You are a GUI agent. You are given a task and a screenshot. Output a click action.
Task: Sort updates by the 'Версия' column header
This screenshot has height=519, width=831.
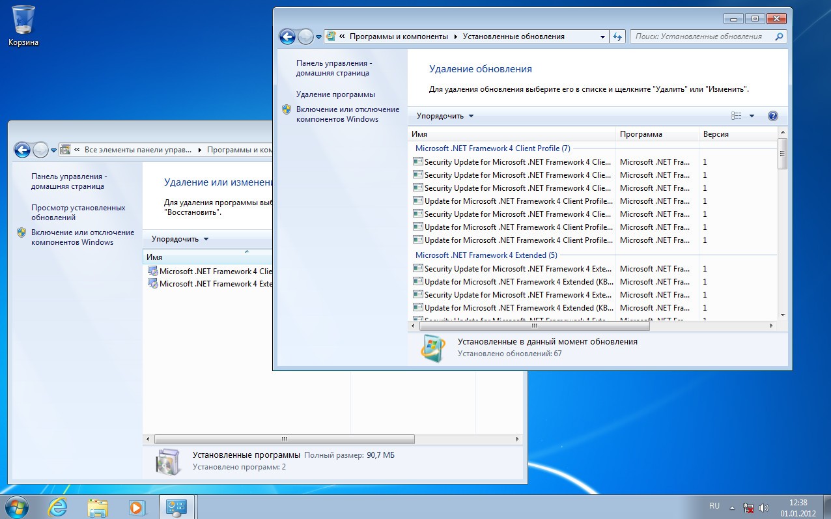738,134
